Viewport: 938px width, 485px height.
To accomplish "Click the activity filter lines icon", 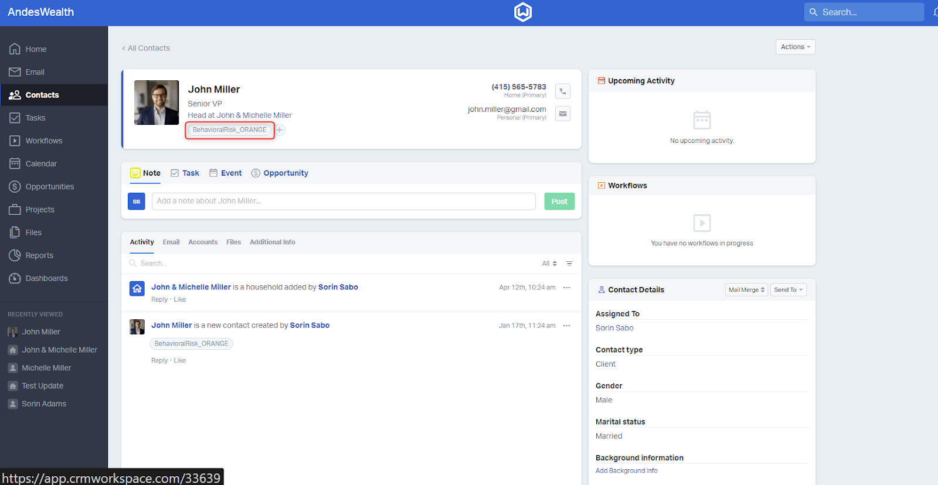I will [x=569, y=264].
